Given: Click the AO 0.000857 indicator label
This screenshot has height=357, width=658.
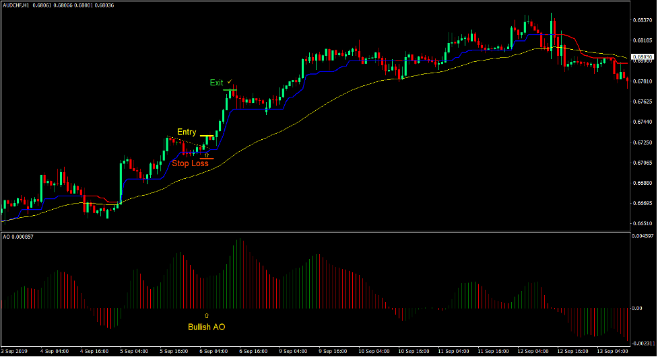Looking at the screenshot, I should click(x=19, y=237).
